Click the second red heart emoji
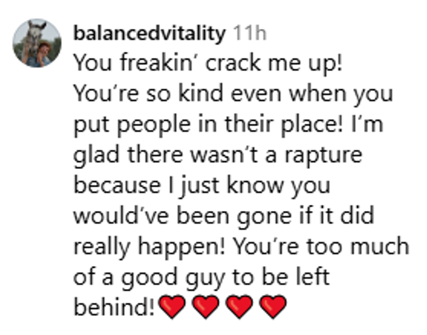This screenshot has height=335, width=427. coord(205,307)
